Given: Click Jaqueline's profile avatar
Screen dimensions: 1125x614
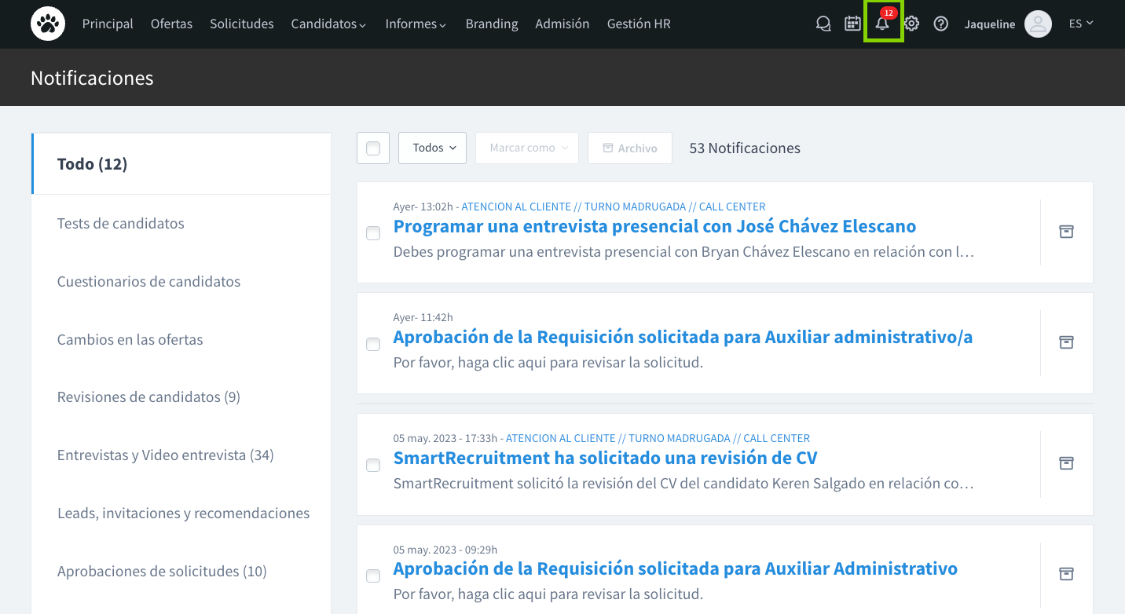Looking at the screenshot, I should coord(1038,24).
